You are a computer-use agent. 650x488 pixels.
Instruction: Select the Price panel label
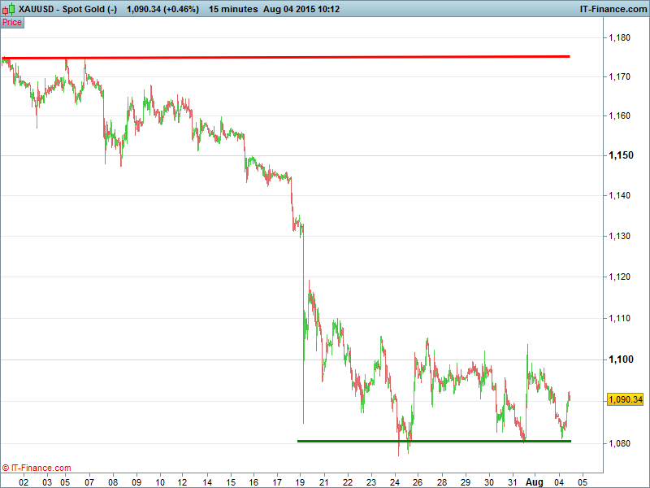[x=12, y=23]
